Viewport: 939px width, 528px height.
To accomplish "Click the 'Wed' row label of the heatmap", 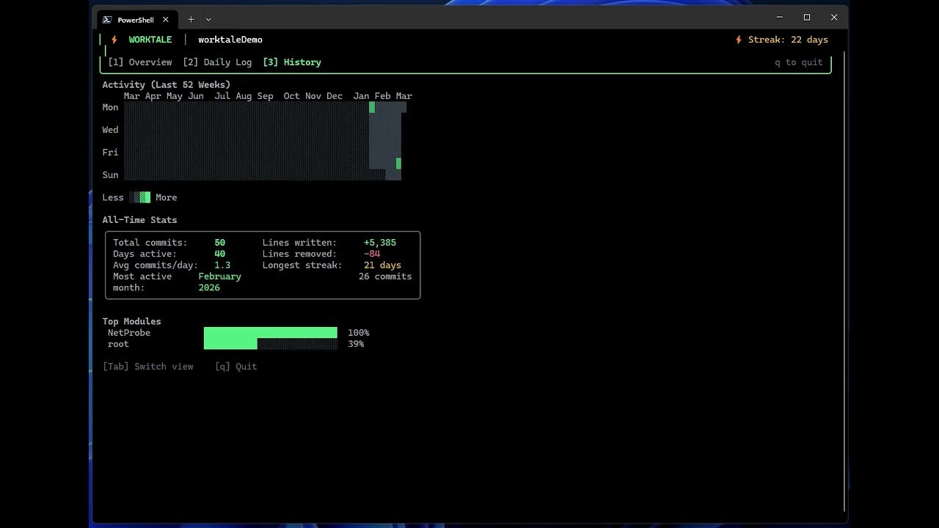I will (x=110, y=130).
